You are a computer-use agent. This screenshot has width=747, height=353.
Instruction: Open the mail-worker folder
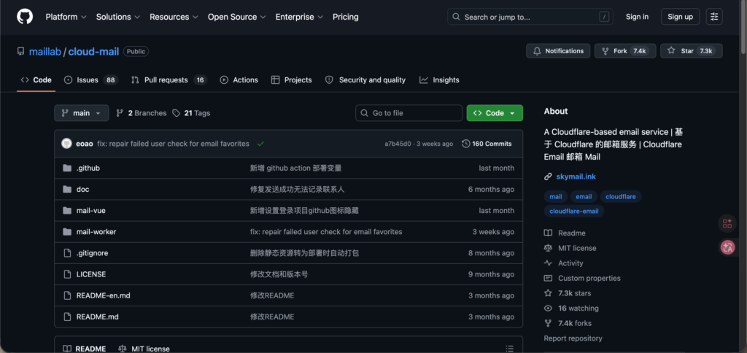tap(96, 231)
